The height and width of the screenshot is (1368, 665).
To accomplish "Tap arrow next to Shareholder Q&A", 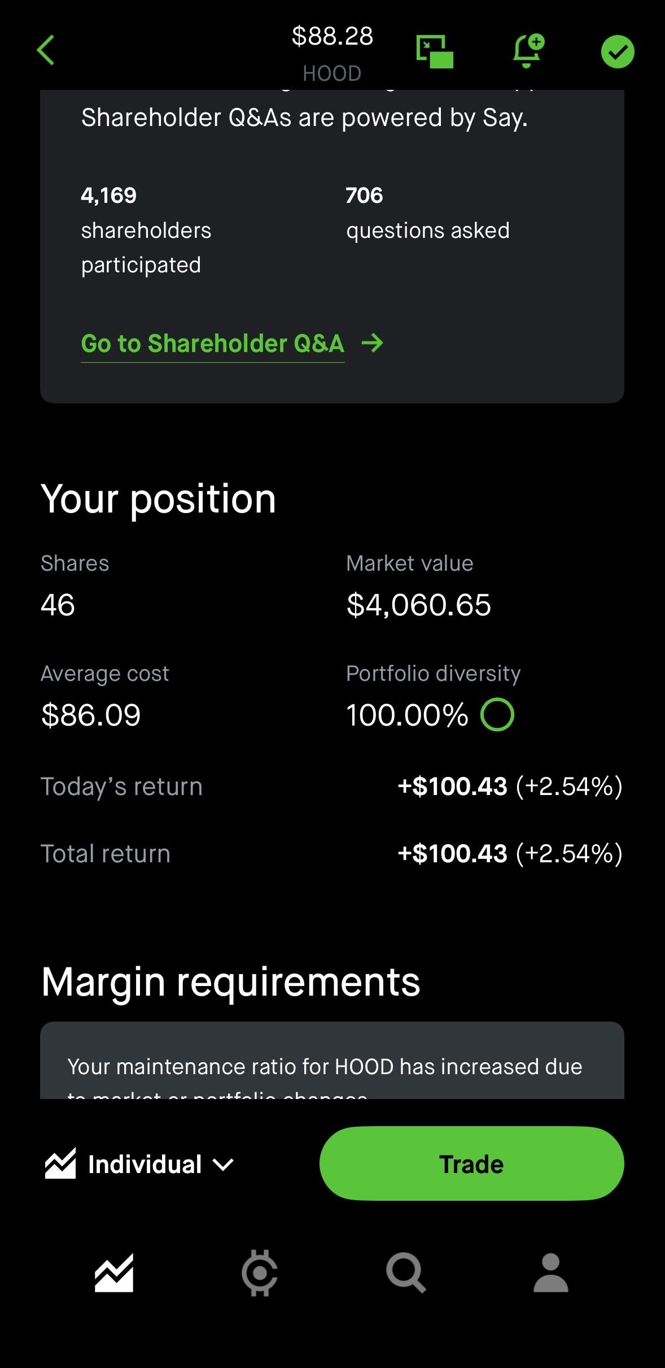I will tap(373, 343).
